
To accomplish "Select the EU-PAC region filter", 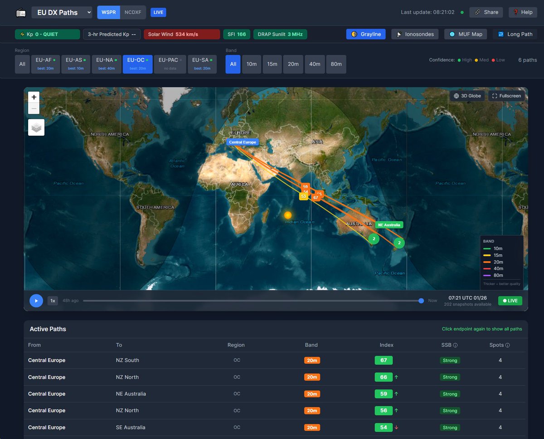I will (170, 64).
